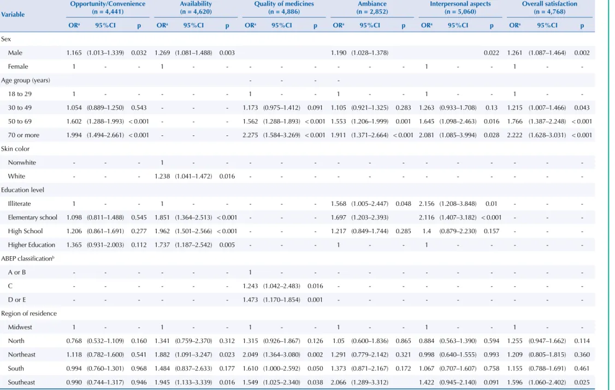
Task: Select the odds ratio 2.275
Action: 250,135
